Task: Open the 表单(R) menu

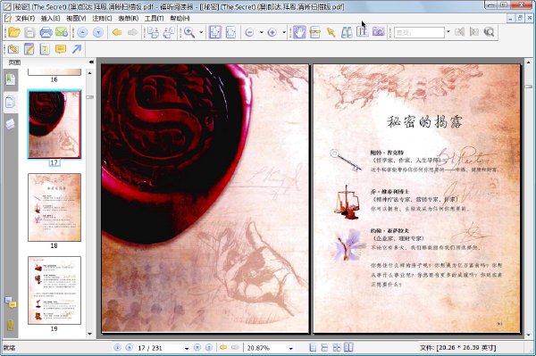Action: tap(128, 19)
